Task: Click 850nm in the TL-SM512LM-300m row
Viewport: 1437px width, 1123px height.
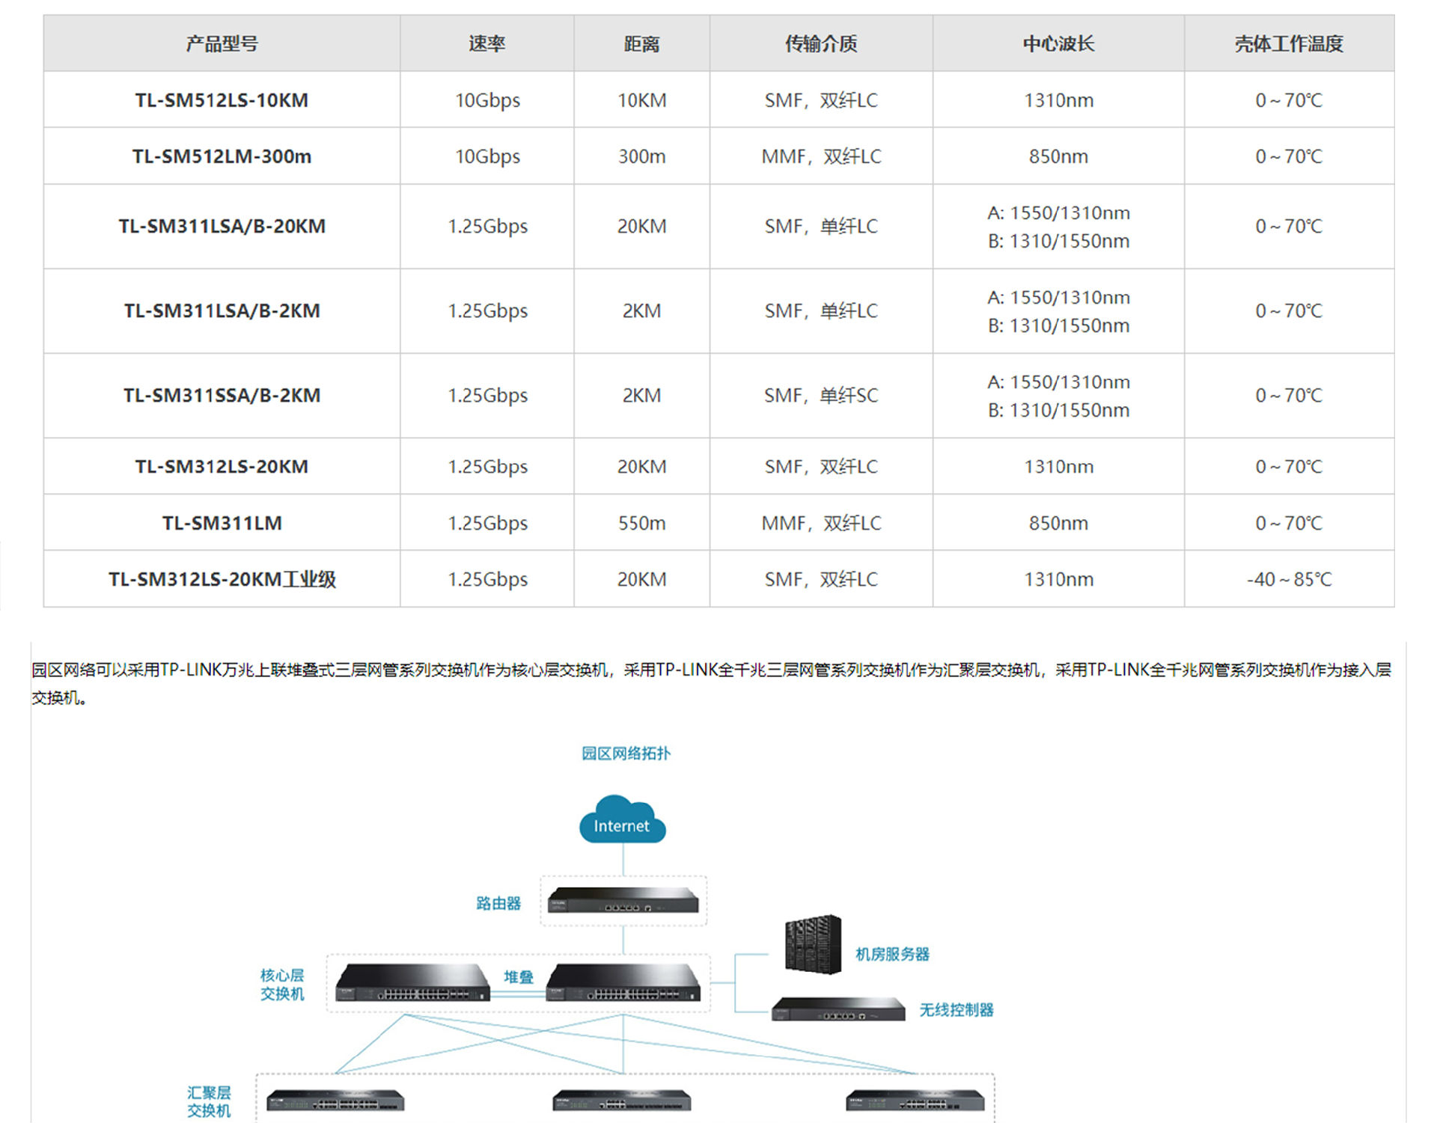Action: pos(1058,156)
